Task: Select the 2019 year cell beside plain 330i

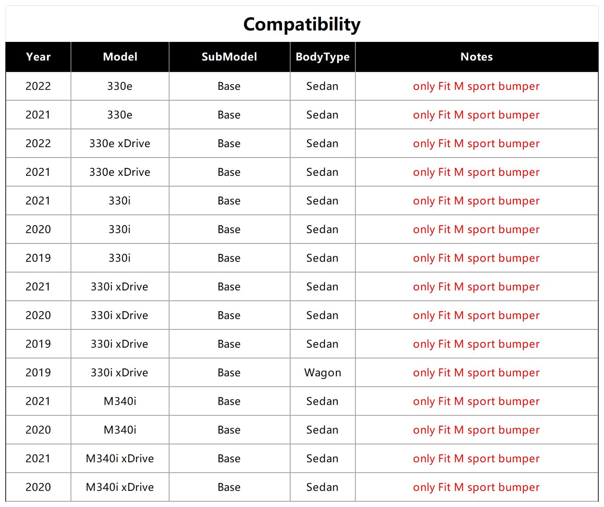Action: (38, 258)
